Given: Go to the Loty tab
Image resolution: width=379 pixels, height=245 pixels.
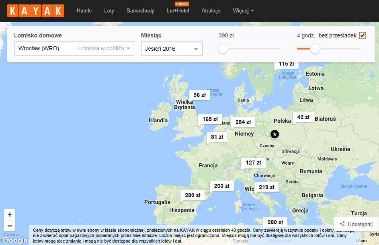Looking at the screenshot, I should tap(109, 10).
